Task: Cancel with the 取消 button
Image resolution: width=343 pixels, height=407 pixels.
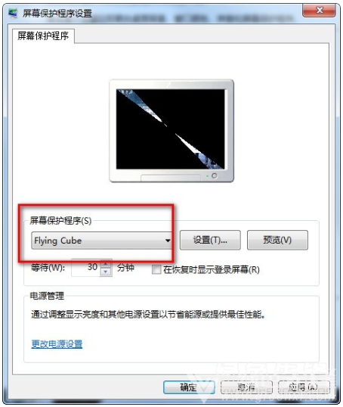Action: [x=246, y=387]
